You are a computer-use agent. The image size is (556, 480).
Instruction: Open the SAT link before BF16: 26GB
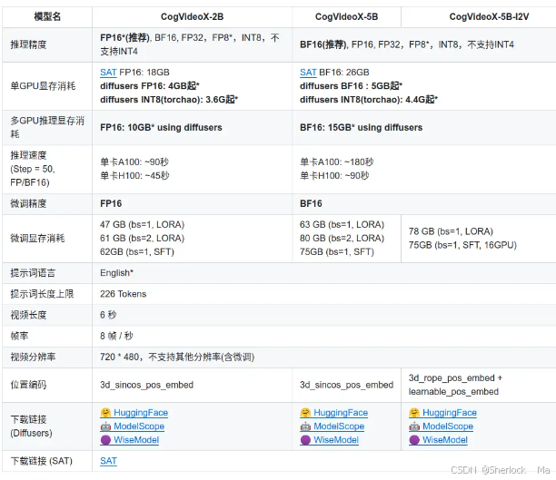[308, 73]
